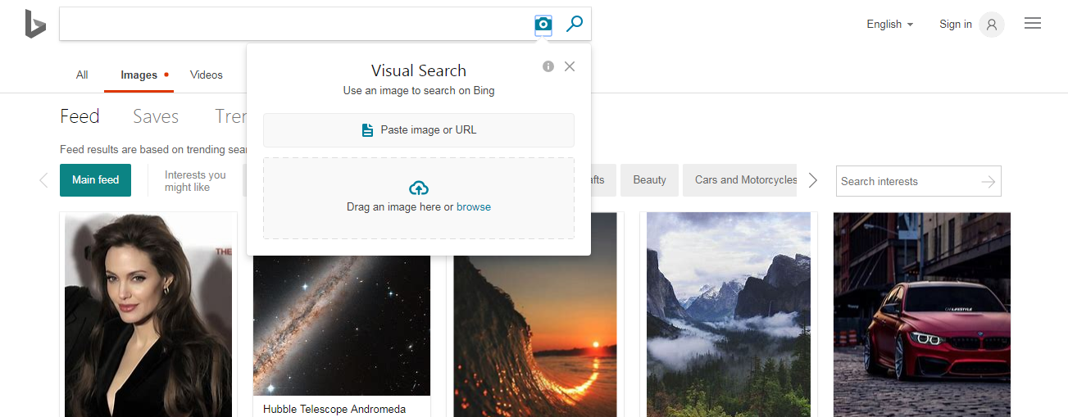Click the Sign in avatar icon
Viewport: 1068px width, 417px height.
[992, 25]
